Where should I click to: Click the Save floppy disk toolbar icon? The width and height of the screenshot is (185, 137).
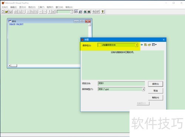[x=11, y=12]
